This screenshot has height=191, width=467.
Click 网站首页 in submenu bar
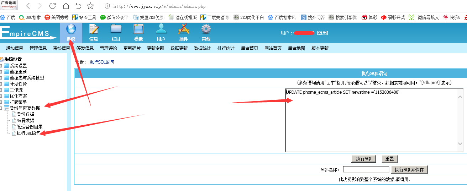pyautogui.click(x=273, y=48)
